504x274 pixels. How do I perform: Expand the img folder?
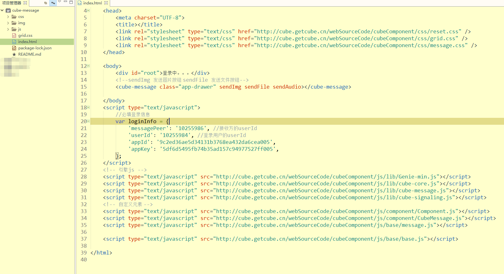[8, 23]
